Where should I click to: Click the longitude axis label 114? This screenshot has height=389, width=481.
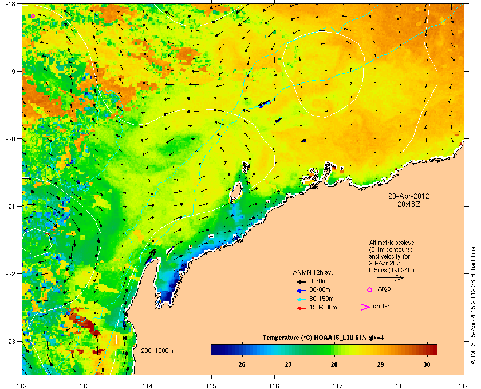click(x=148, y=386)
